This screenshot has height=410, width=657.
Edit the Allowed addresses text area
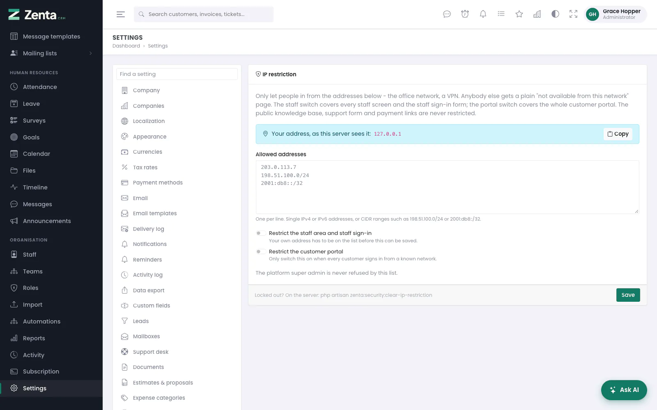[x=447, y=187]
